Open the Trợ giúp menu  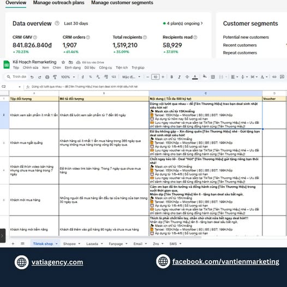tap(138, 68)
